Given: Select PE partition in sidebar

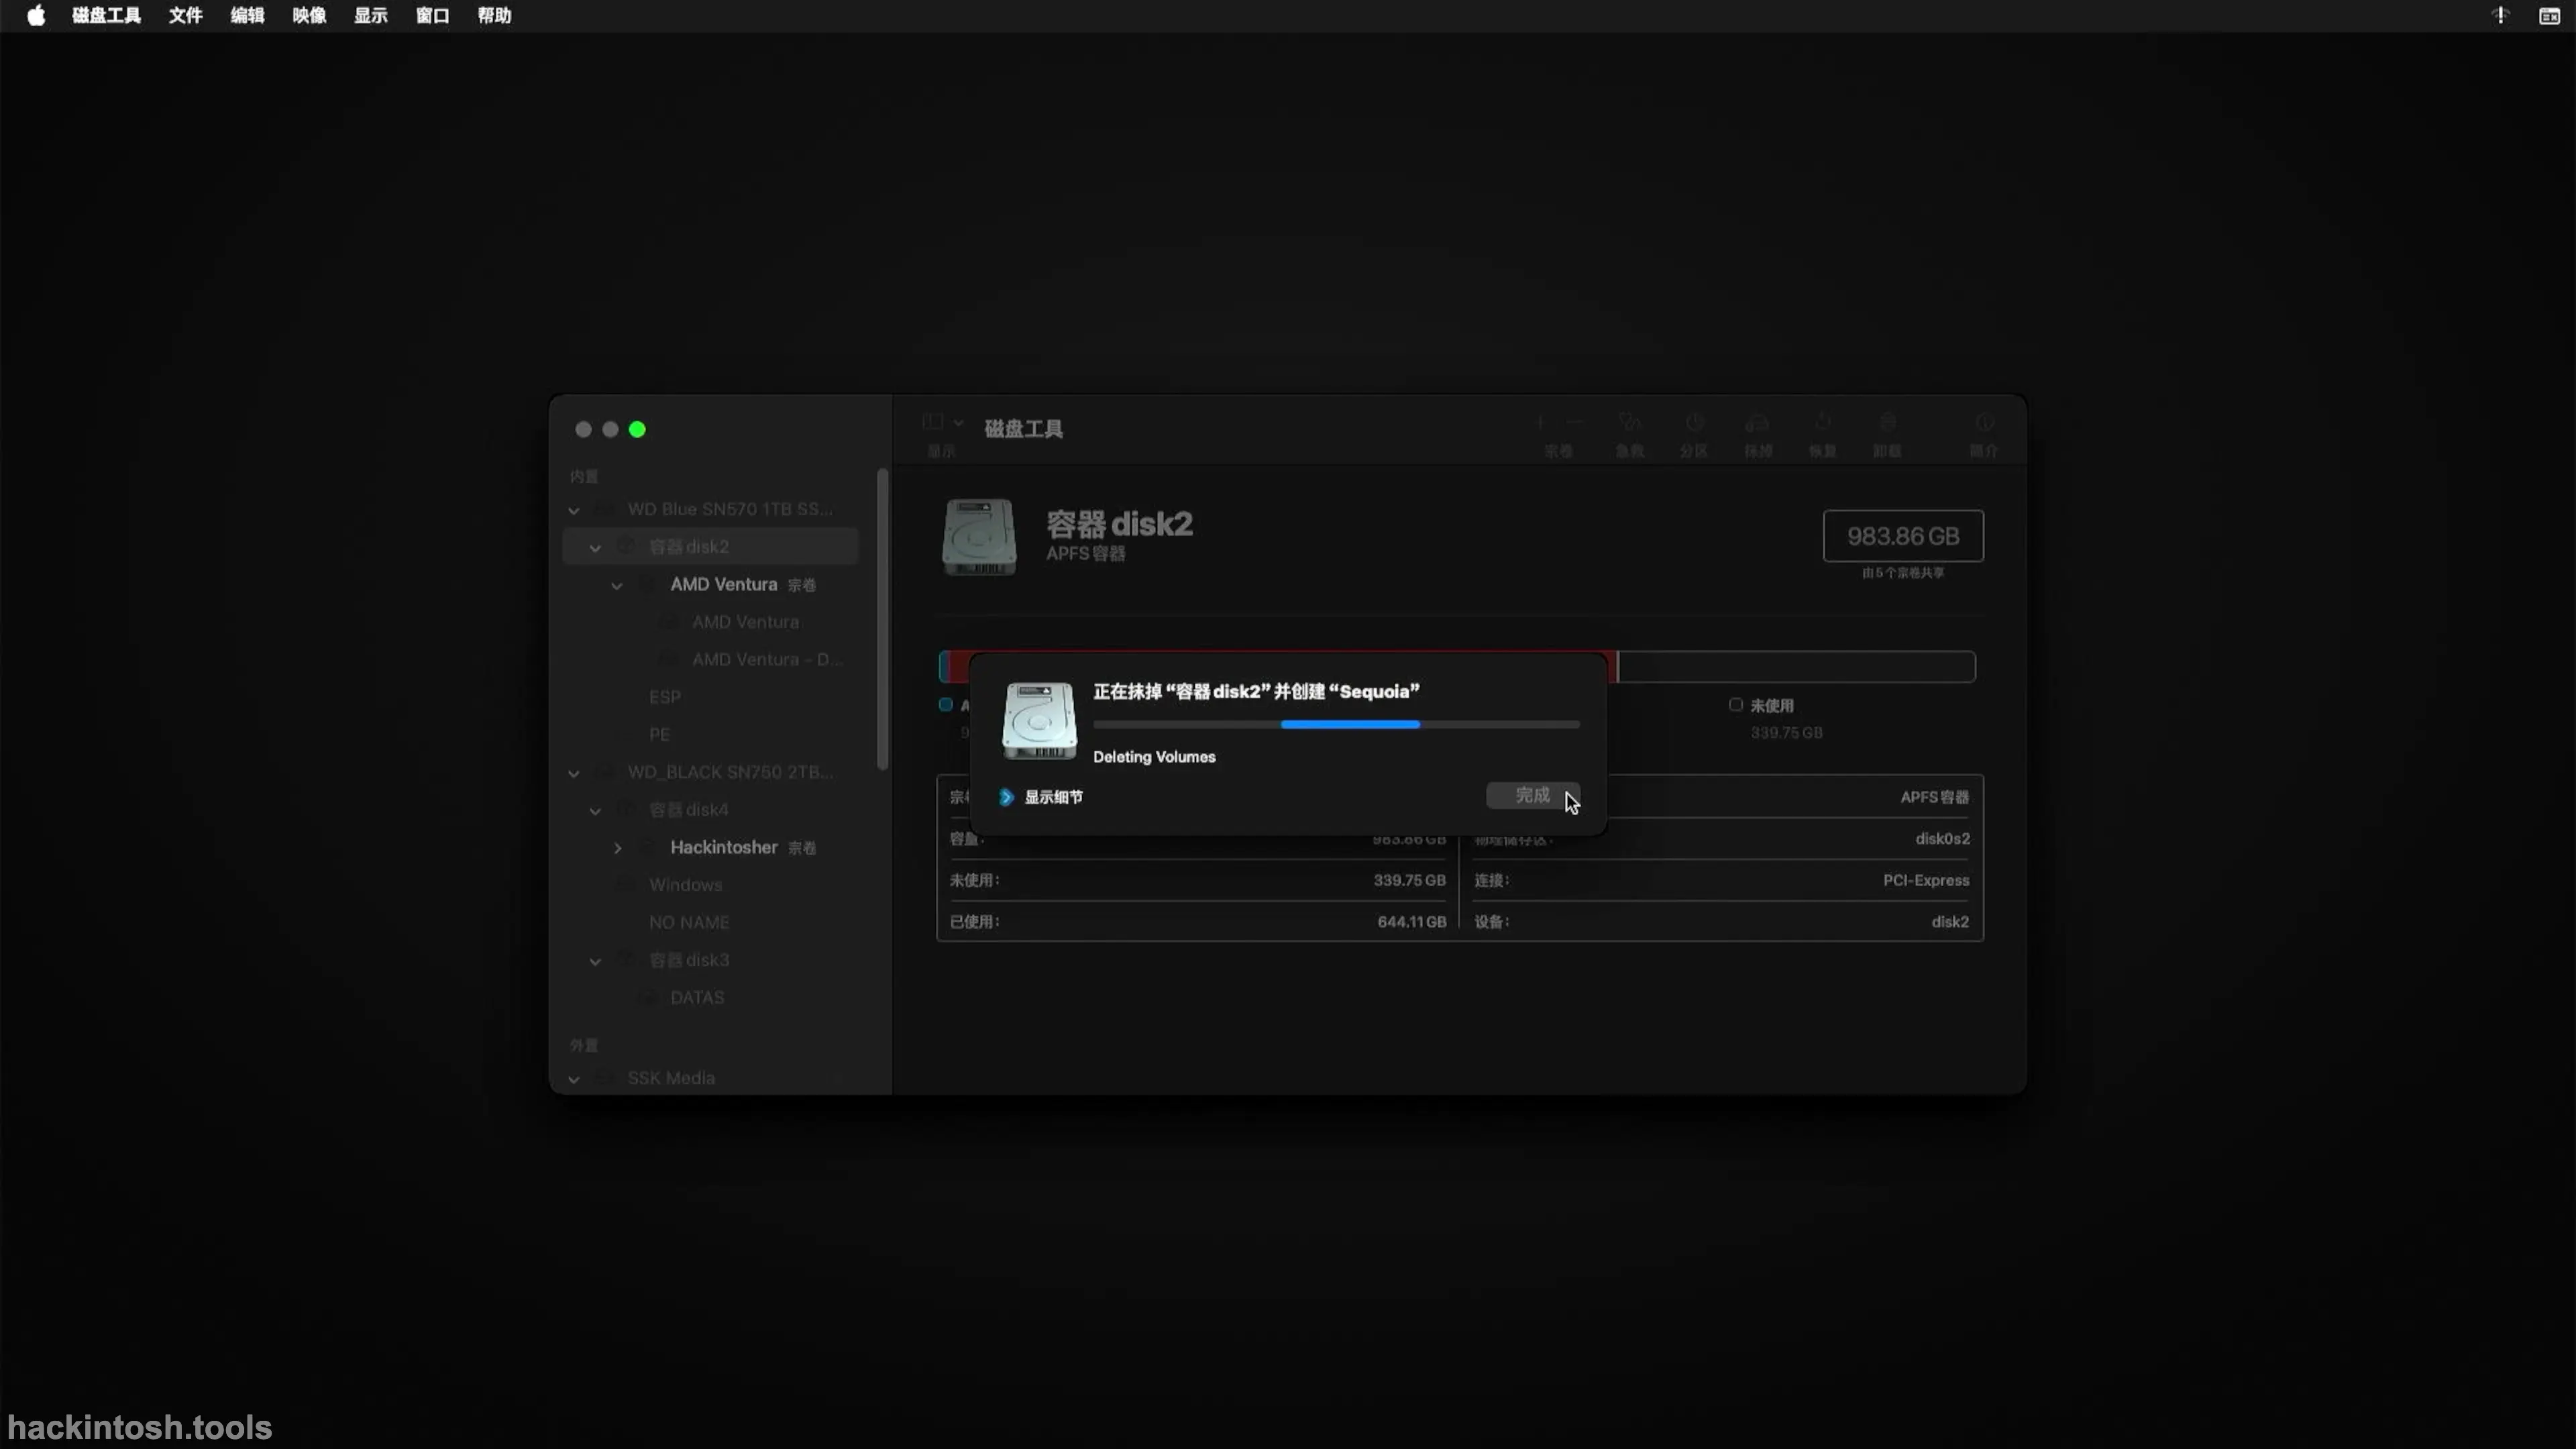Looking at the screenshot, I should pyautogui.click(x=710, y=734).
